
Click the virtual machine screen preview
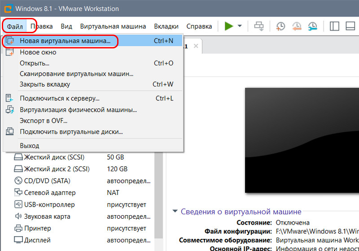coord(302,140)
